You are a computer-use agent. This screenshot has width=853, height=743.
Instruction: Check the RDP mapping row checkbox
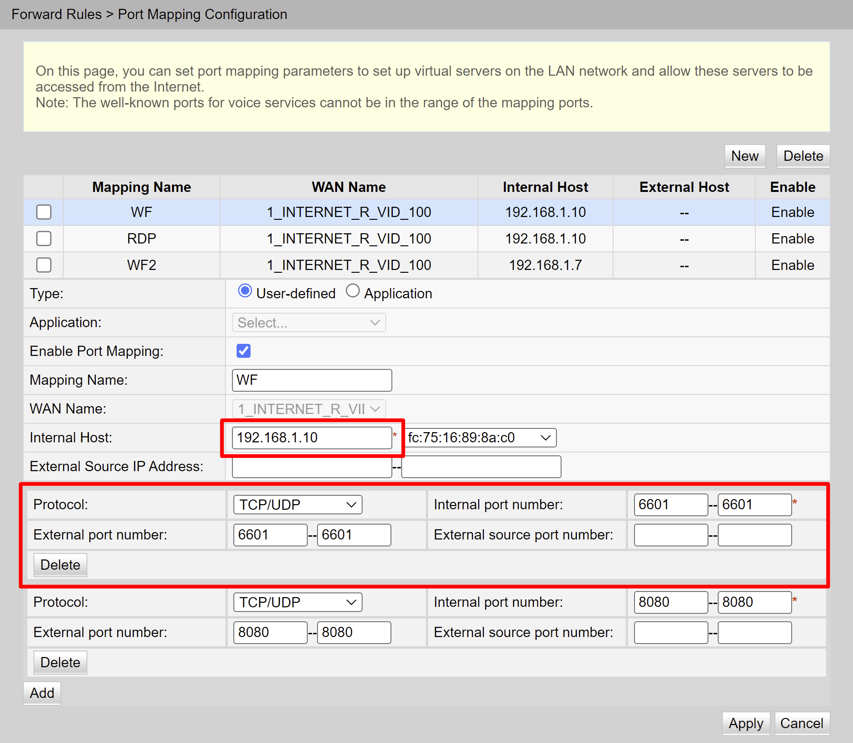click(44, 239)
